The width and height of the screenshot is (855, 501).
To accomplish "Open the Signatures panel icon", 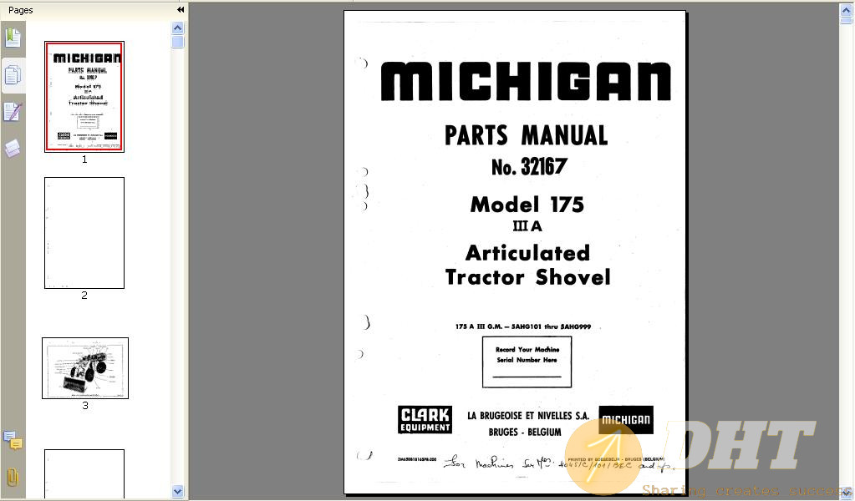I will (13, 112).
